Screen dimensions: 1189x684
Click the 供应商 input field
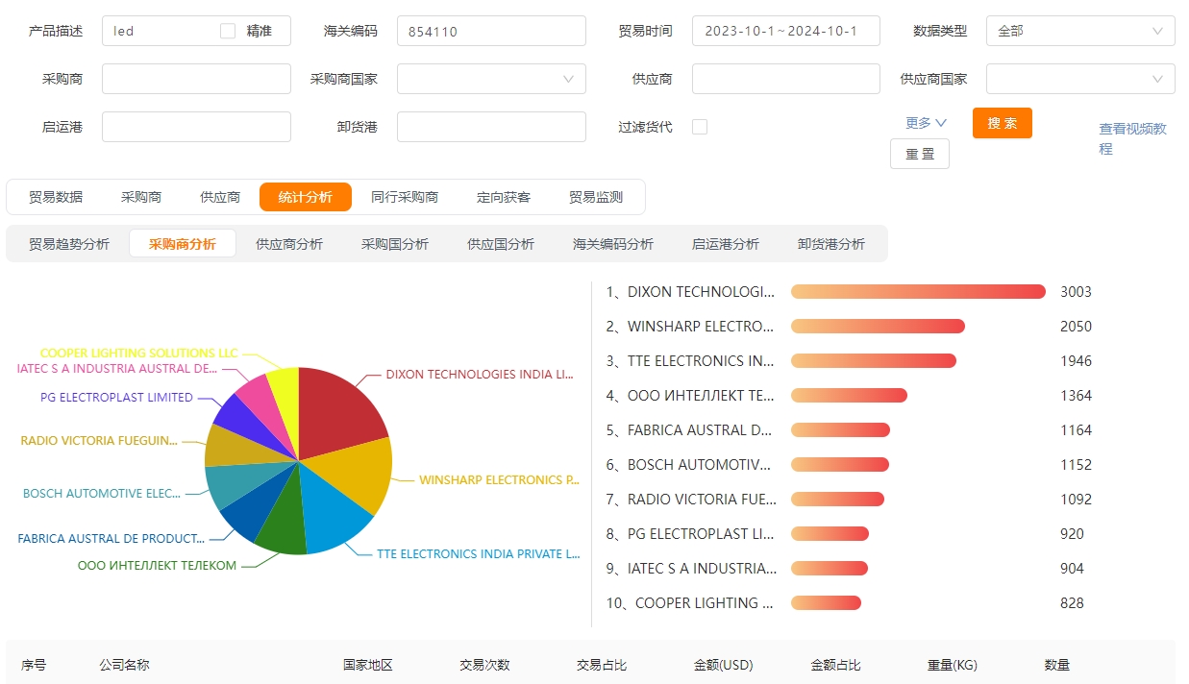[x=786, y=79]
